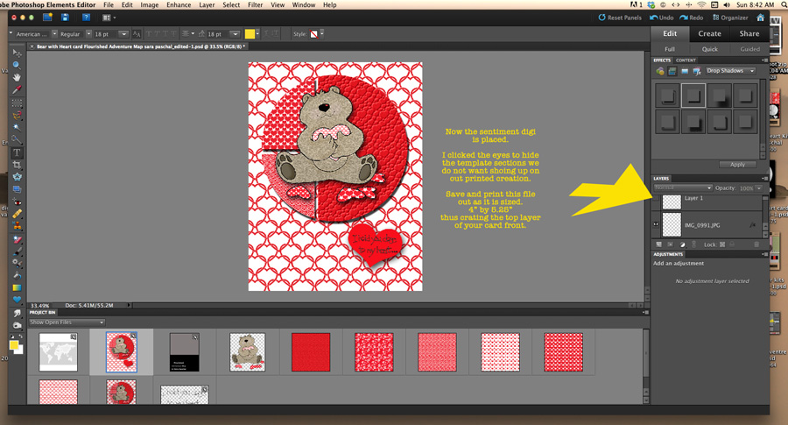Click the Undo button
This screenshot has height=425, width=788.
pyautogui.click(x=661, y=18)
